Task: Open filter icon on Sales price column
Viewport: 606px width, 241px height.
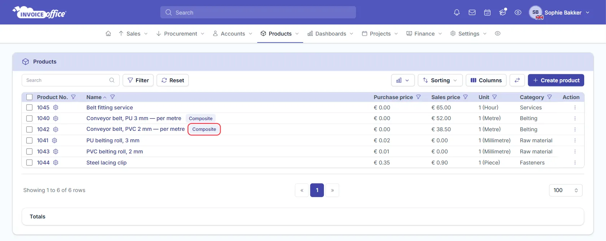Action: 465,97
